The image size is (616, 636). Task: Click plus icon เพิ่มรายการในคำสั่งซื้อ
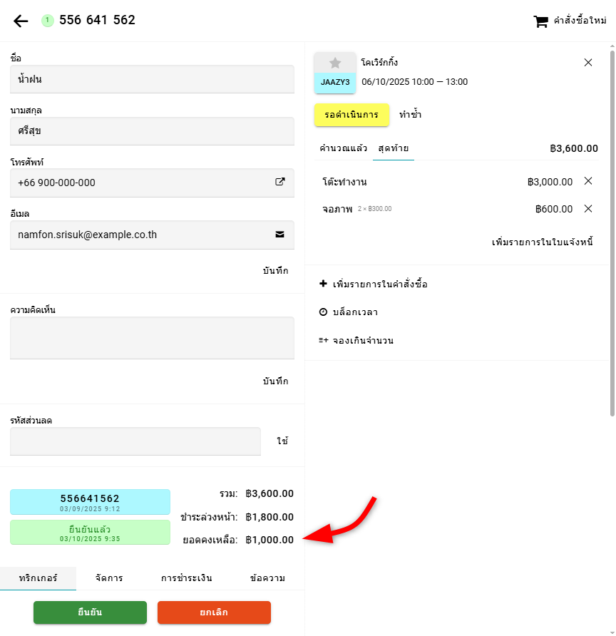click(x=323, y=284)
